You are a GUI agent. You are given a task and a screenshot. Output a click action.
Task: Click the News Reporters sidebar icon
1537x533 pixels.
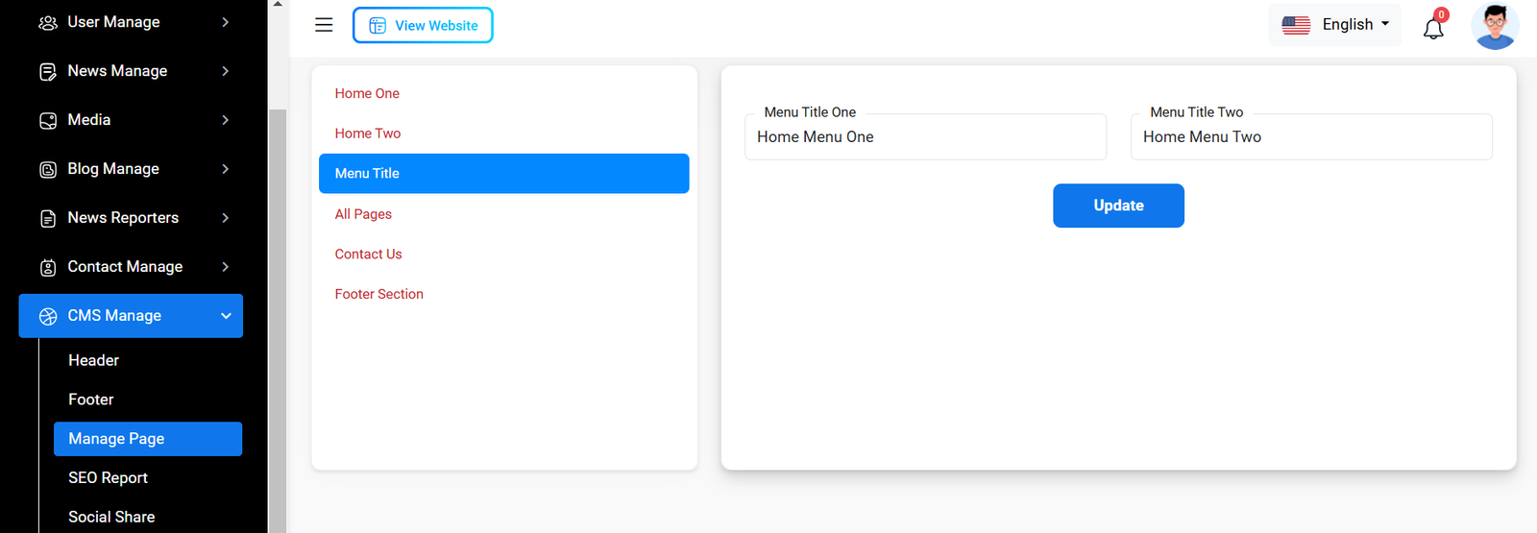(48, 219)
